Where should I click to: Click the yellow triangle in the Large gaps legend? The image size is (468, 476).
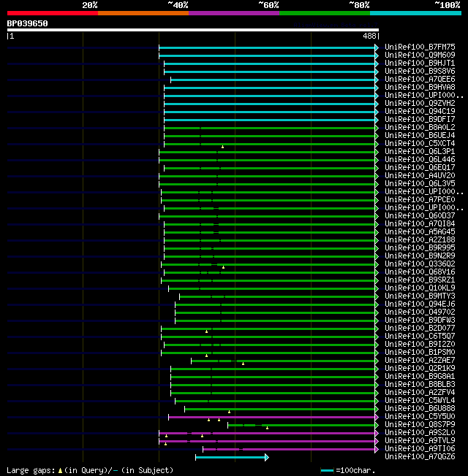point(60,471)
